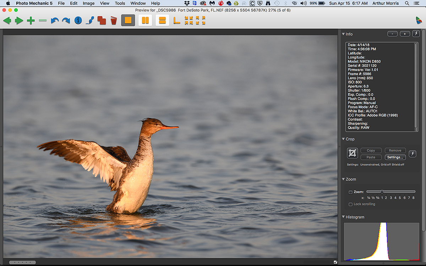The width and height of the screenshot is (426, 266).
Task: Open the Window menu
Action: pos(138,3)
